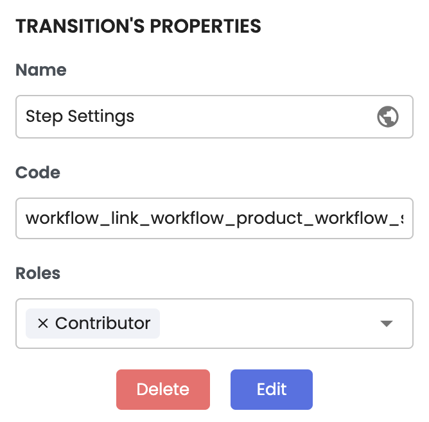Click the 'workflow_link' start of the Code text
Image resolution: width=429 pixels, height=422 pixels.
pos(63,218)
